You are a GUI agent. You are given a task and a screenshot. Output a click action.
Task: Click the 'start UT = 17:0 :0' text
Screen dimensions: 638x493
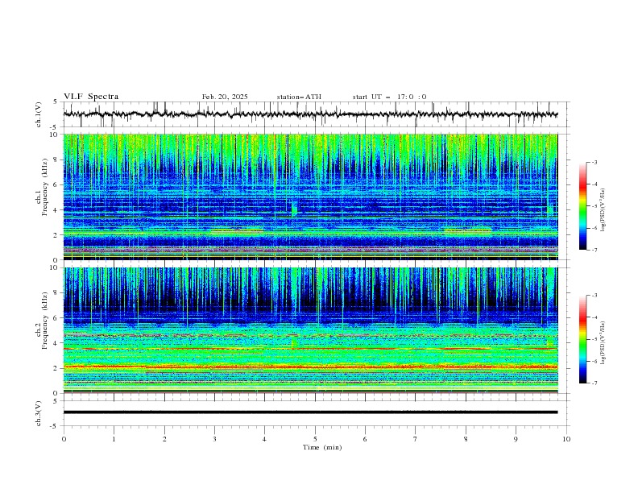[x=389, y=97]
